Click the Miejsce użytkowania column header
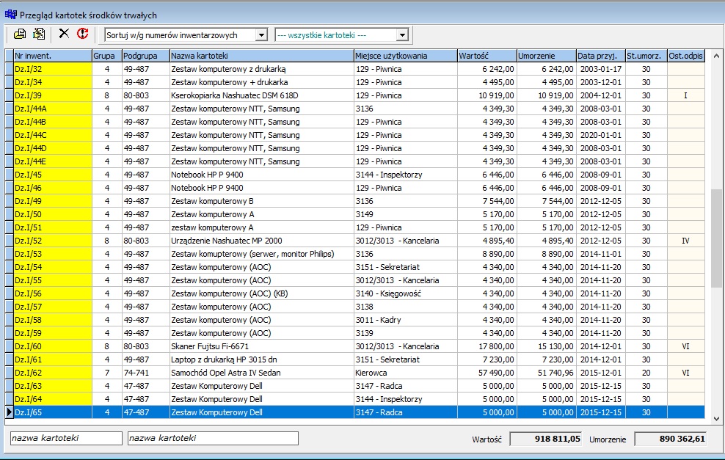725x460 pixels. [406, 56]
